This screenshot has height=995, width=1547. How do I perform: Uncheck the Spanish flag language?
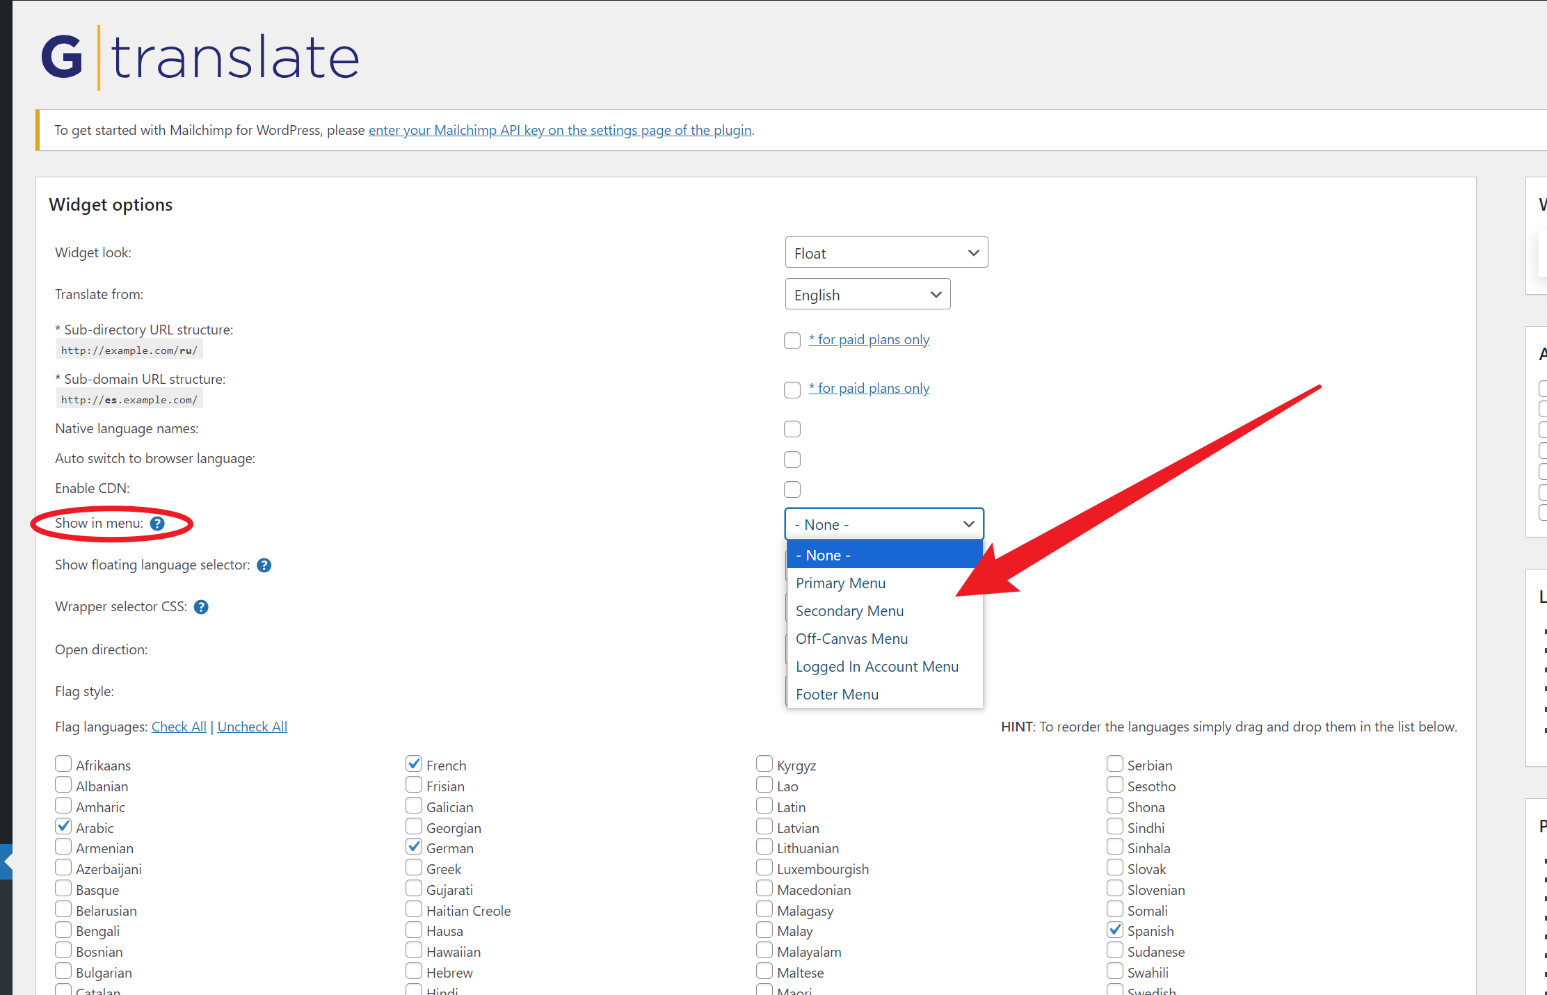(x=1116, y=930)
